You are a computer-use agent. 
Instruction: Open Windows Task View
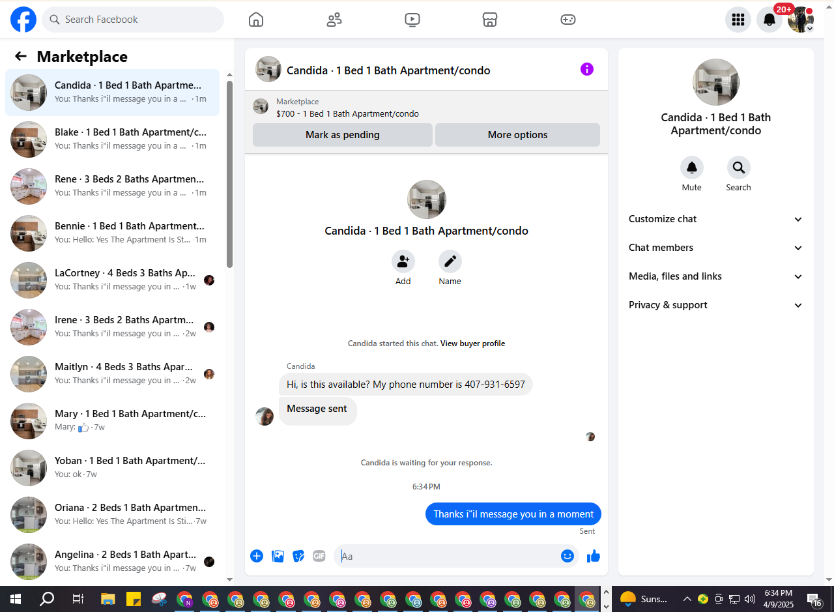point(78,599)
